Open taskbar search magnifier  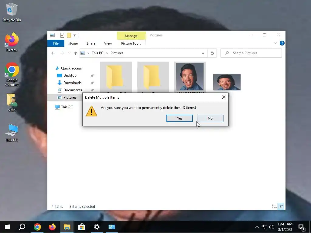[22, 227]
